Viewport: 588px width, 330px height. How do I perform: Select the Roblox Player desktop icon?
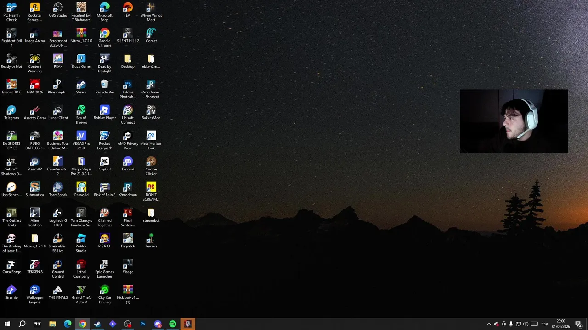click(x=104, y=113)
